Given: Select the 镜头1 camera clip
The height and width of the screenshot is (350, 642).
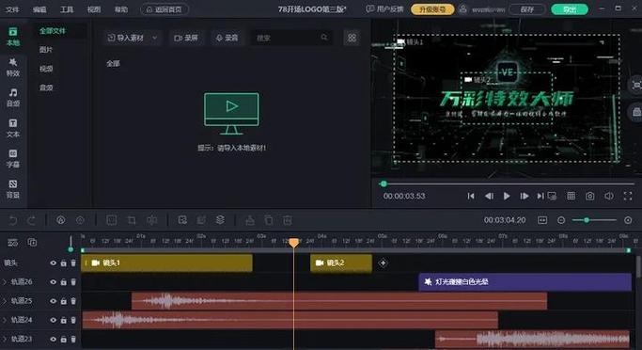Looking at the screenshot, I should (167, 263).
